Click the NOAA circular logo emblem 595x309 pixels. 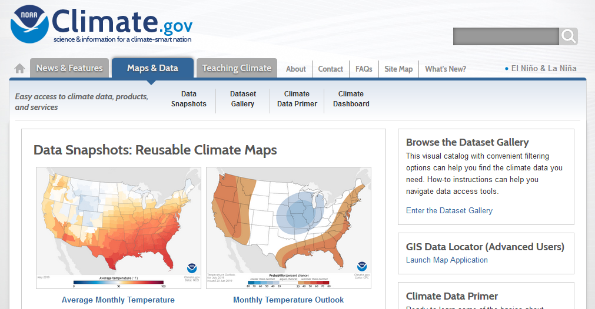[x=29, y=25]
